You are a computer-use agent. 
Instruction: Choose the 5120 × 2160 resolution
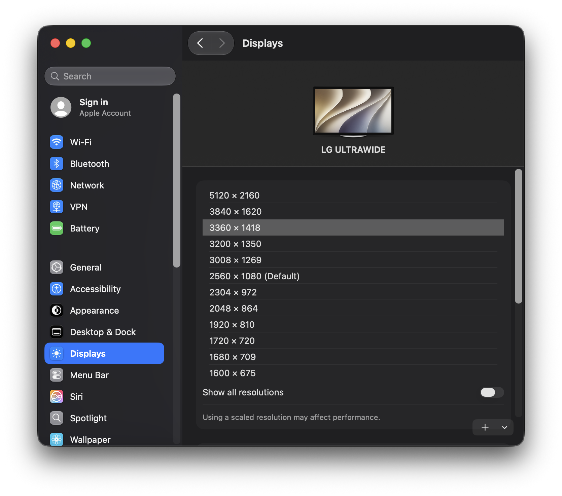coord(353,195)
